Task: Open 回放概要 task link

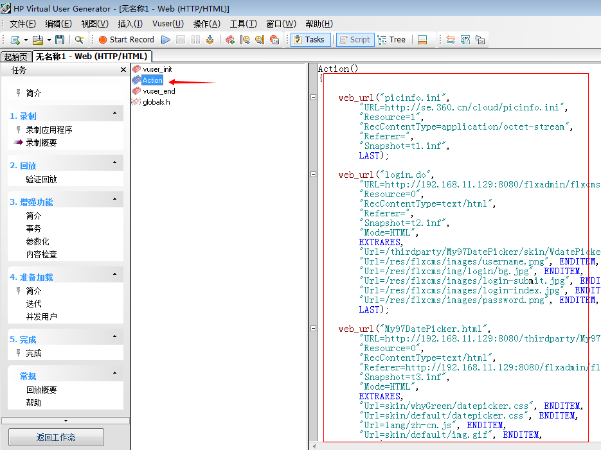Action: 41,390
